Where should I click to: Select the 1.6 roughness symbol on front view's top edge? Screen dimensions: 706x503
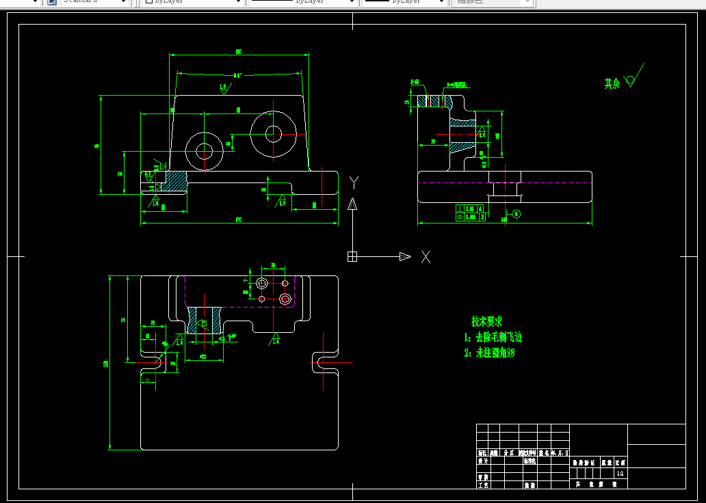pos(224,89)
